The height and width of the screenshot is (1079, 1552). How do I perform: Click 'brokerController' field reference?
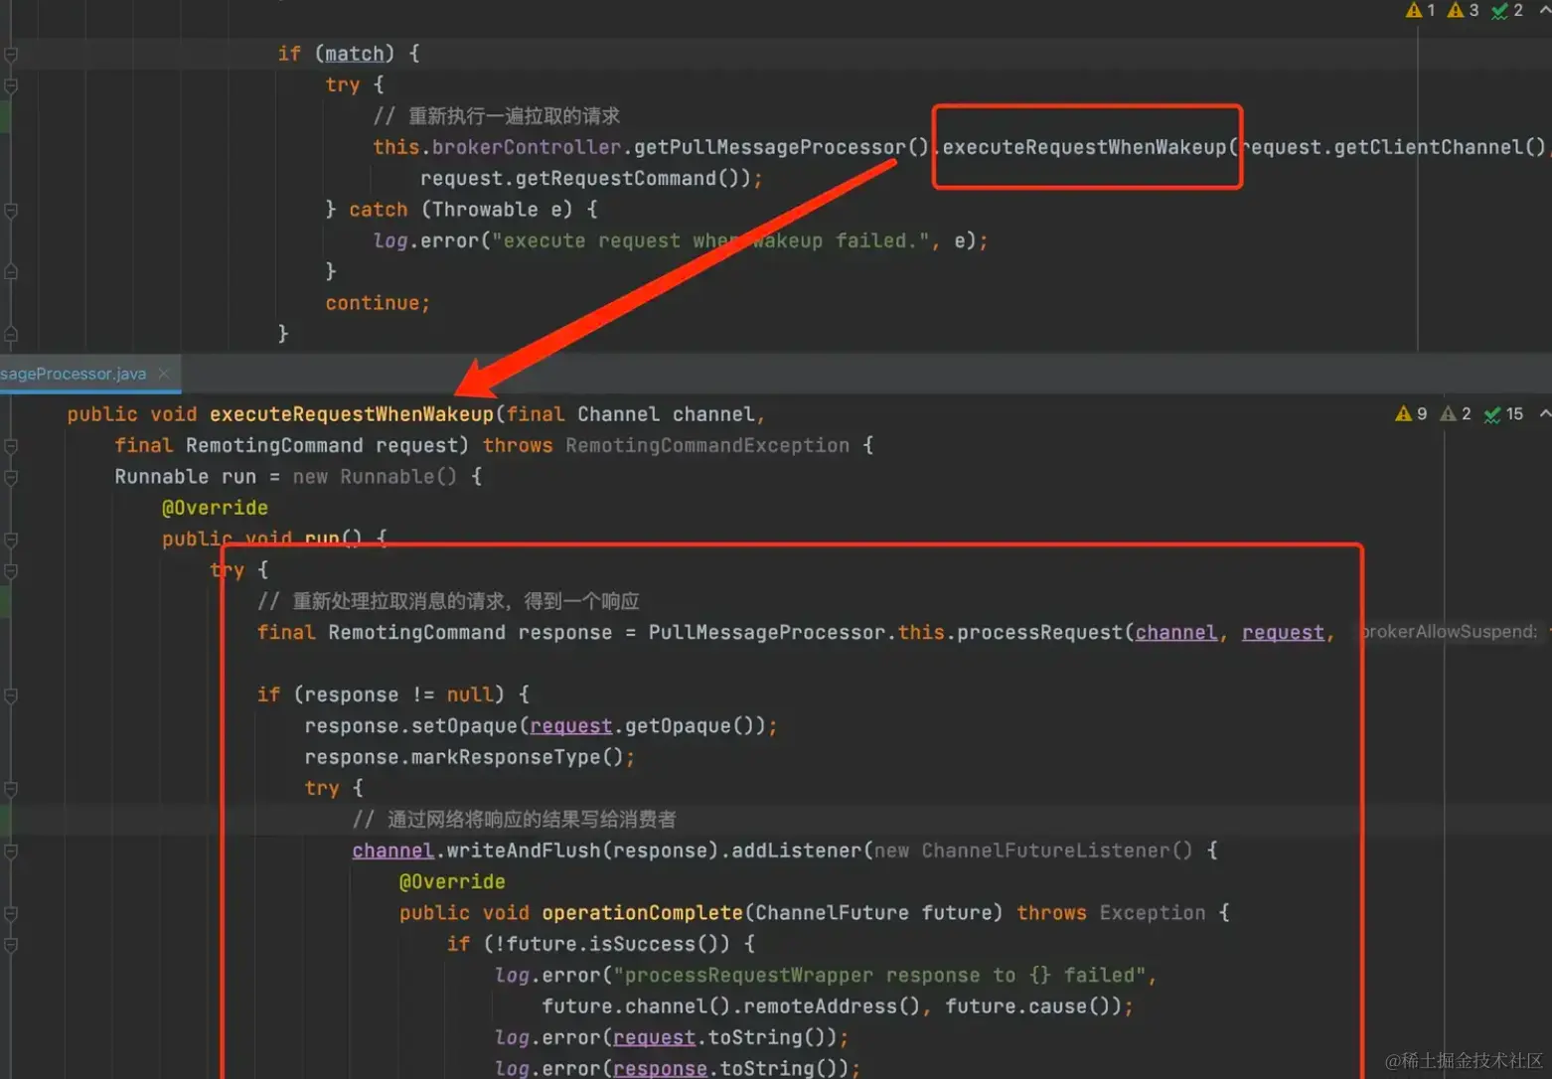coord(527,147)
